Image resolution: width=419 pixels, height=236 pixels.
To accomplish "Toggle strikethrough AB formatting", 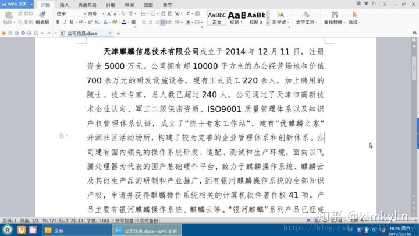I will pos(81,22).
